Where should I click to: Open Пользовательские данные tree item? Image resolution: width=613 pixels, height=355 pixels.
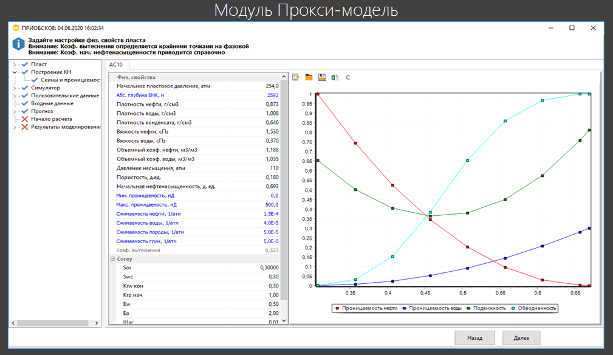tap(65, 95)
